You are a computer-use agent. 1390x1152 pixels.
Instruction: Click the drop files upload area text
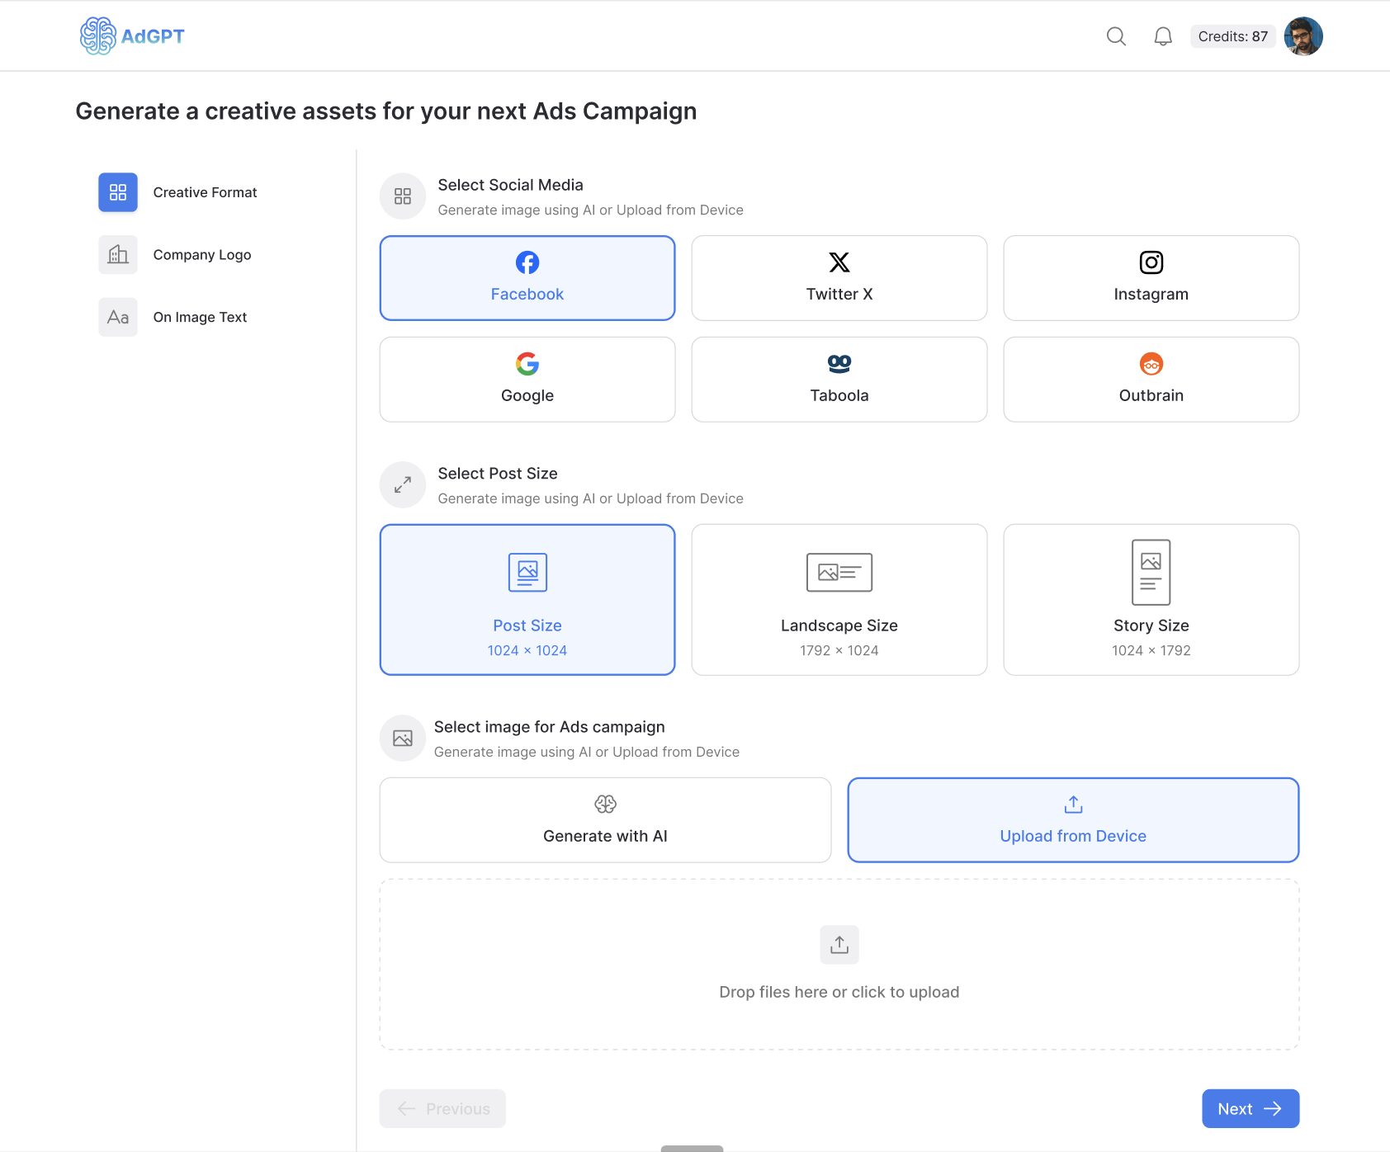[x=839, y=992]
